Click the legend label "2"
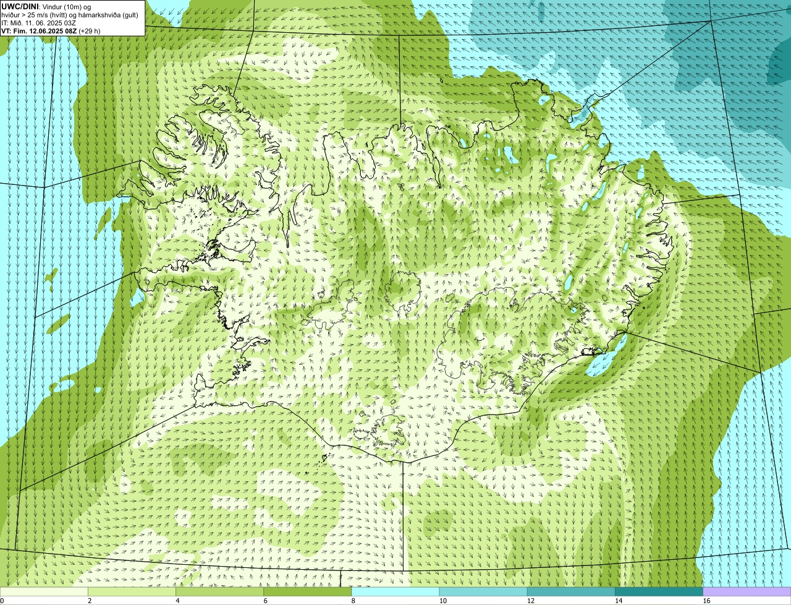This screenshot has width=791, height=605. click(90, 601)
